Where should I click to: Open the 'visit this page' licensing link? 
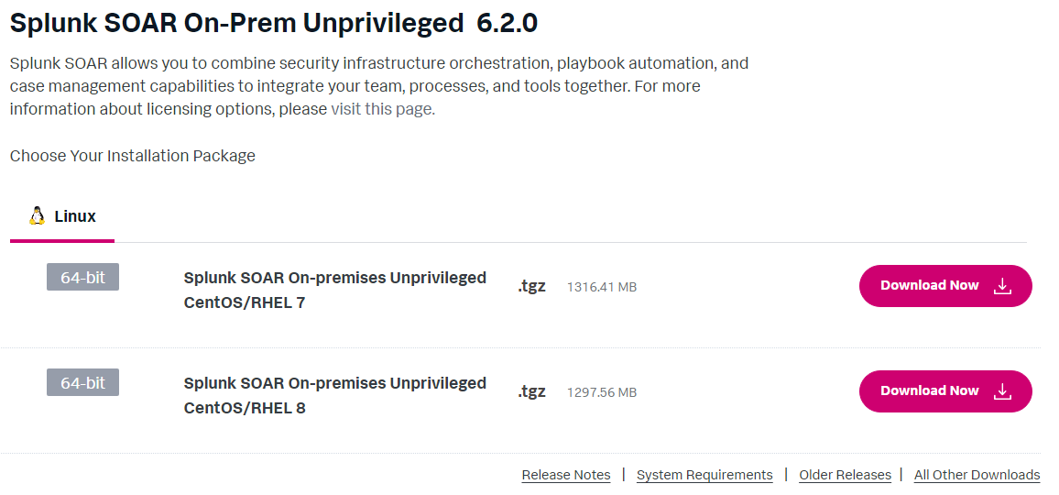[x=382, y=109]
